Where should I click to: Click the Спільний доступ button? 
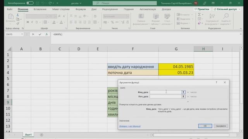tap(227, 9)
